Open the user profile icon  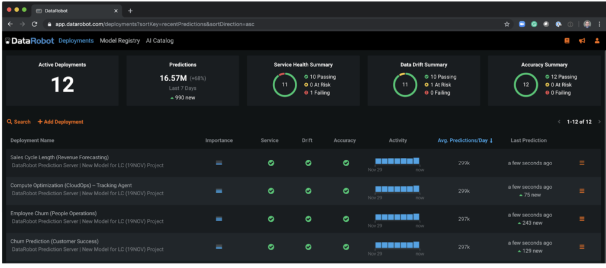point(597,41)
